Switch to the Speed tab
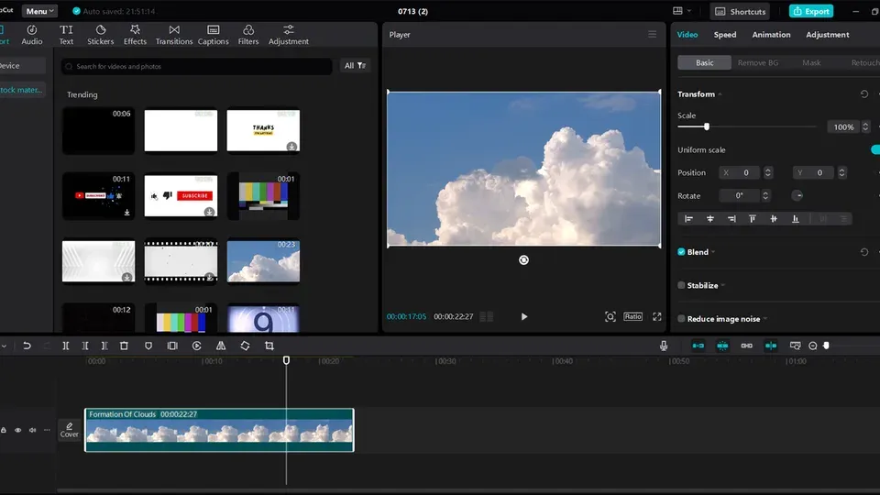 (724, 34)
